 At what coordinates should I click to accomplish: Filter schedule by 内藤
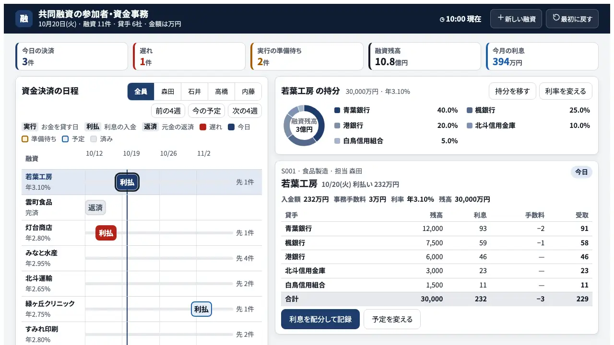(x=248, y=92)
